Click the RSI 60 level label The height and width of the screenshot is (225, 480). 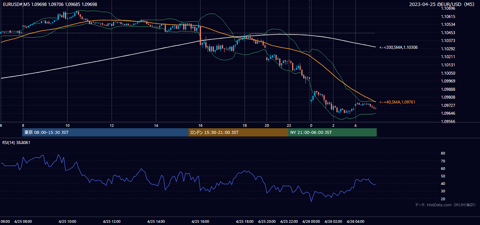pos(443,168)
